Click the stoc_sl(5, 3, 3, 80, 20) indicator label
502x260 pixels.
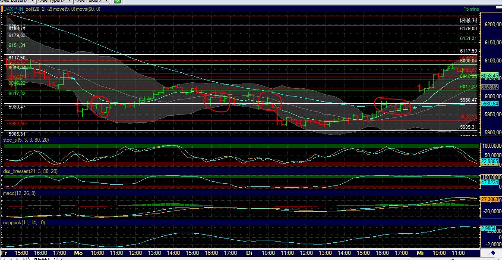click(26, 140)
